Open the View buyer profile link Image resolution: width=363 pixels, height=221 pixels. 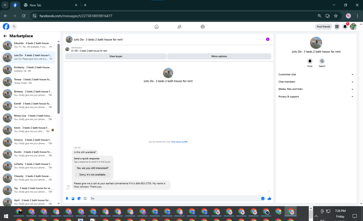point(179,142)
